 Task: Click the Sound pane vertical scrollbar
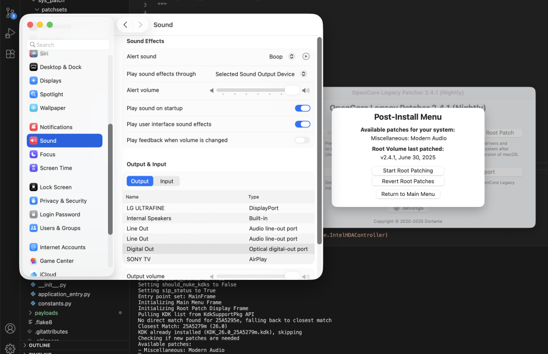tap(319, 141)
